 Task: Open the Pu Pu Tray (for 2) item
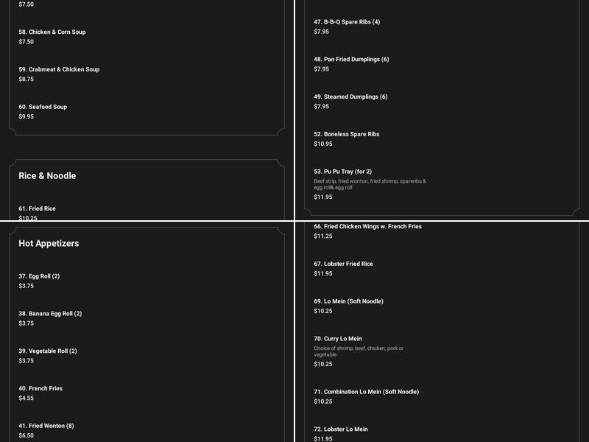pos(343,172)
